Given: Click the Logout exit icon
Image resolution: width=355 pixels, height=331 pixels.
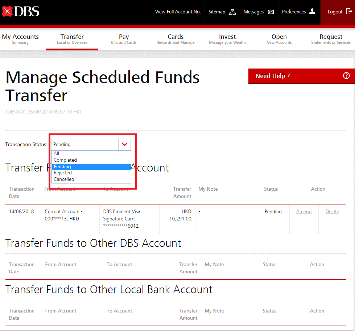Looking at the screenshot, I should pyautogui.click(x=349, y=12).
